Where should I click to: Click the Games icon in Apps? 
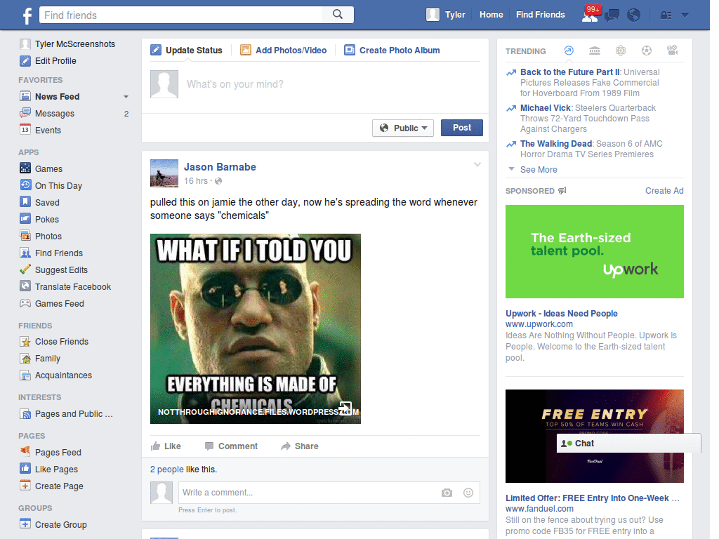pos(25,168)
